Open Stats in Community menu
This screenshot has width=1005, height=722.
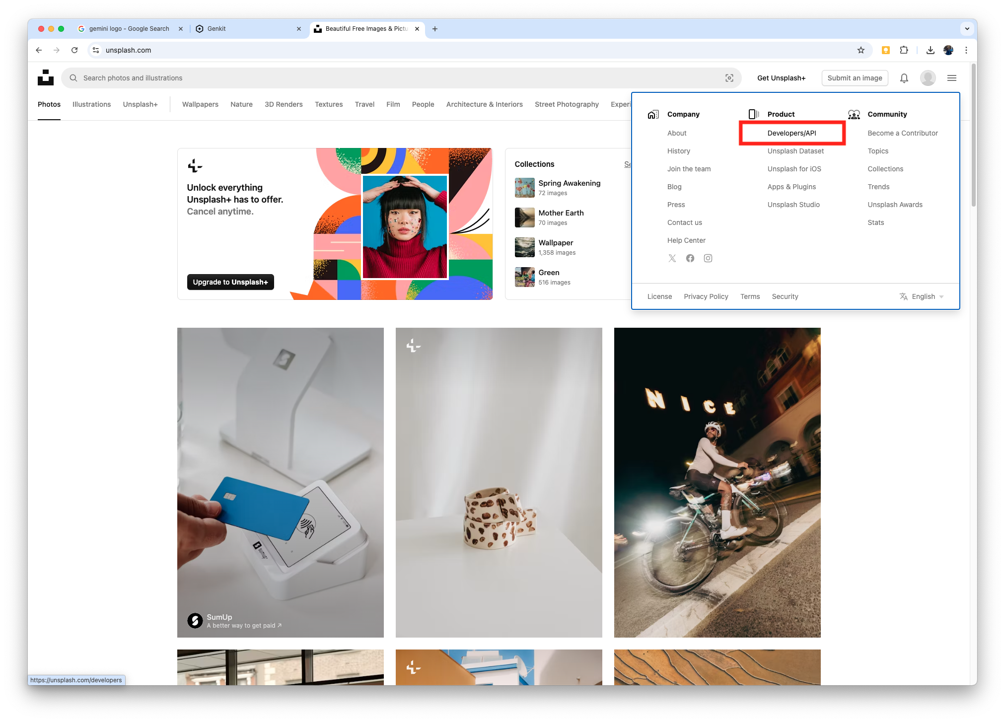pos(876,222)
